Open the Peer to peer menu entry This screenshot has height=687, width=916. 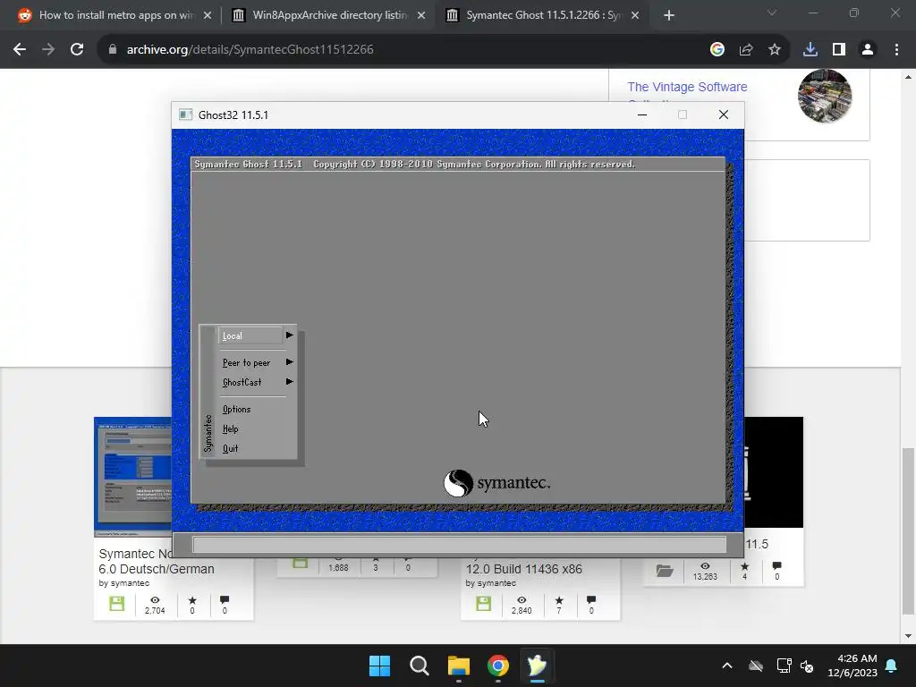click(246, 363)
